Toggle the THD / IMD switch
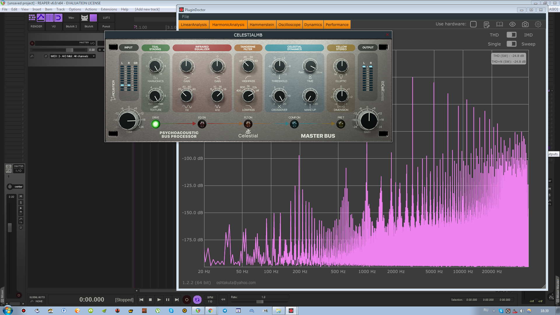Viewport: 560px width, 315px height. tap(511, 35)
